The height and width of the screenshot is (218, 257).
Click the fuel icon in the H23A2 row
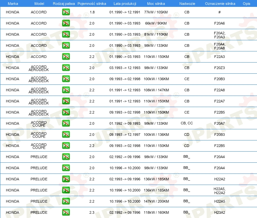(x=66, y=212)
